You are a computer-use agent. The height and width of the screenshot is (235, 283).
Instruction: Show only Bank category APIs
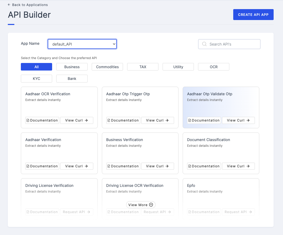[72, 79]
